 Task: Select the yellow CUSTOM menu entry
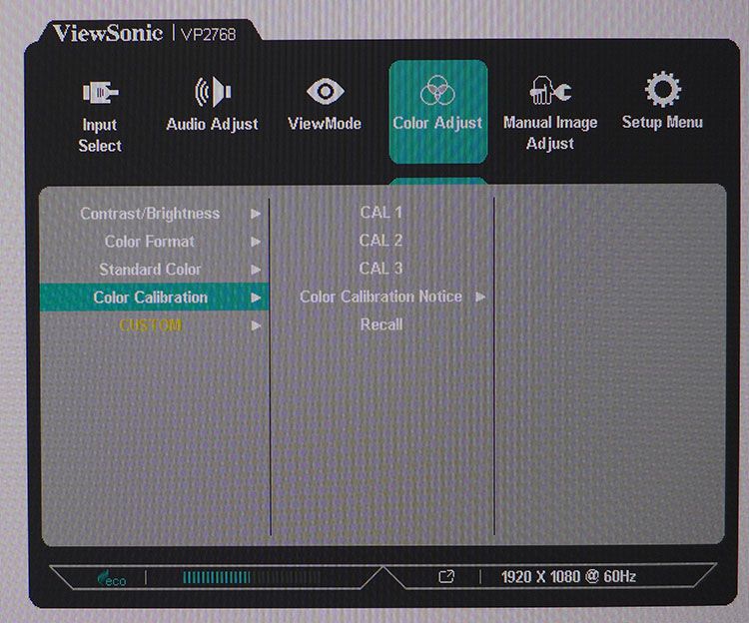(151, 325)
